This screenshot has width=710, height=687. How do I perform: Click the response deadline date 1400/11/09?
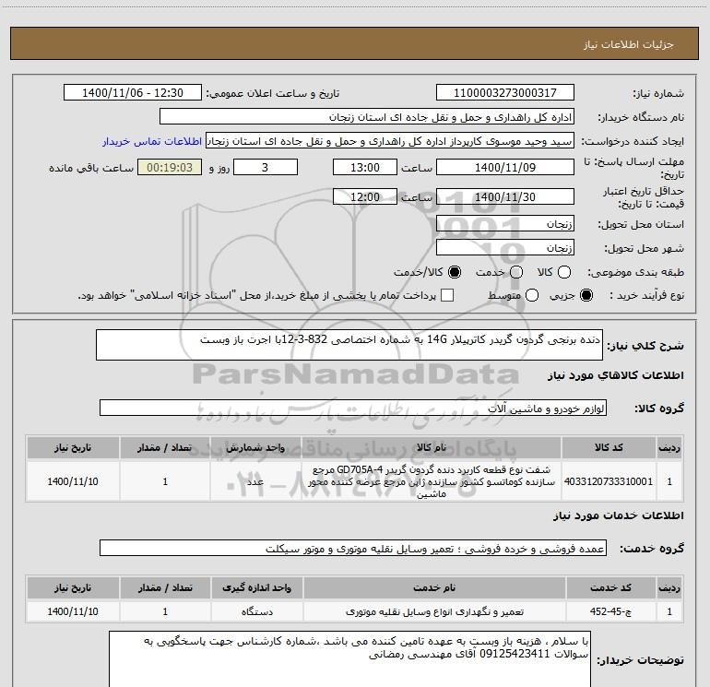[505, 168]
